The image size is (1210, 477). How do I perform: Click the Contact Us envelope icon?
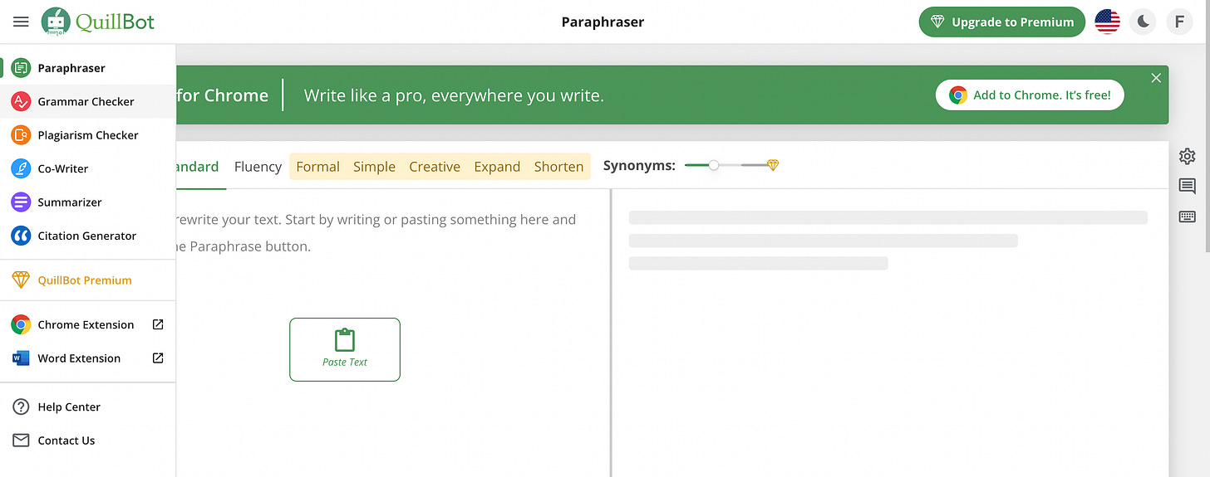click(x=21, y=440)
